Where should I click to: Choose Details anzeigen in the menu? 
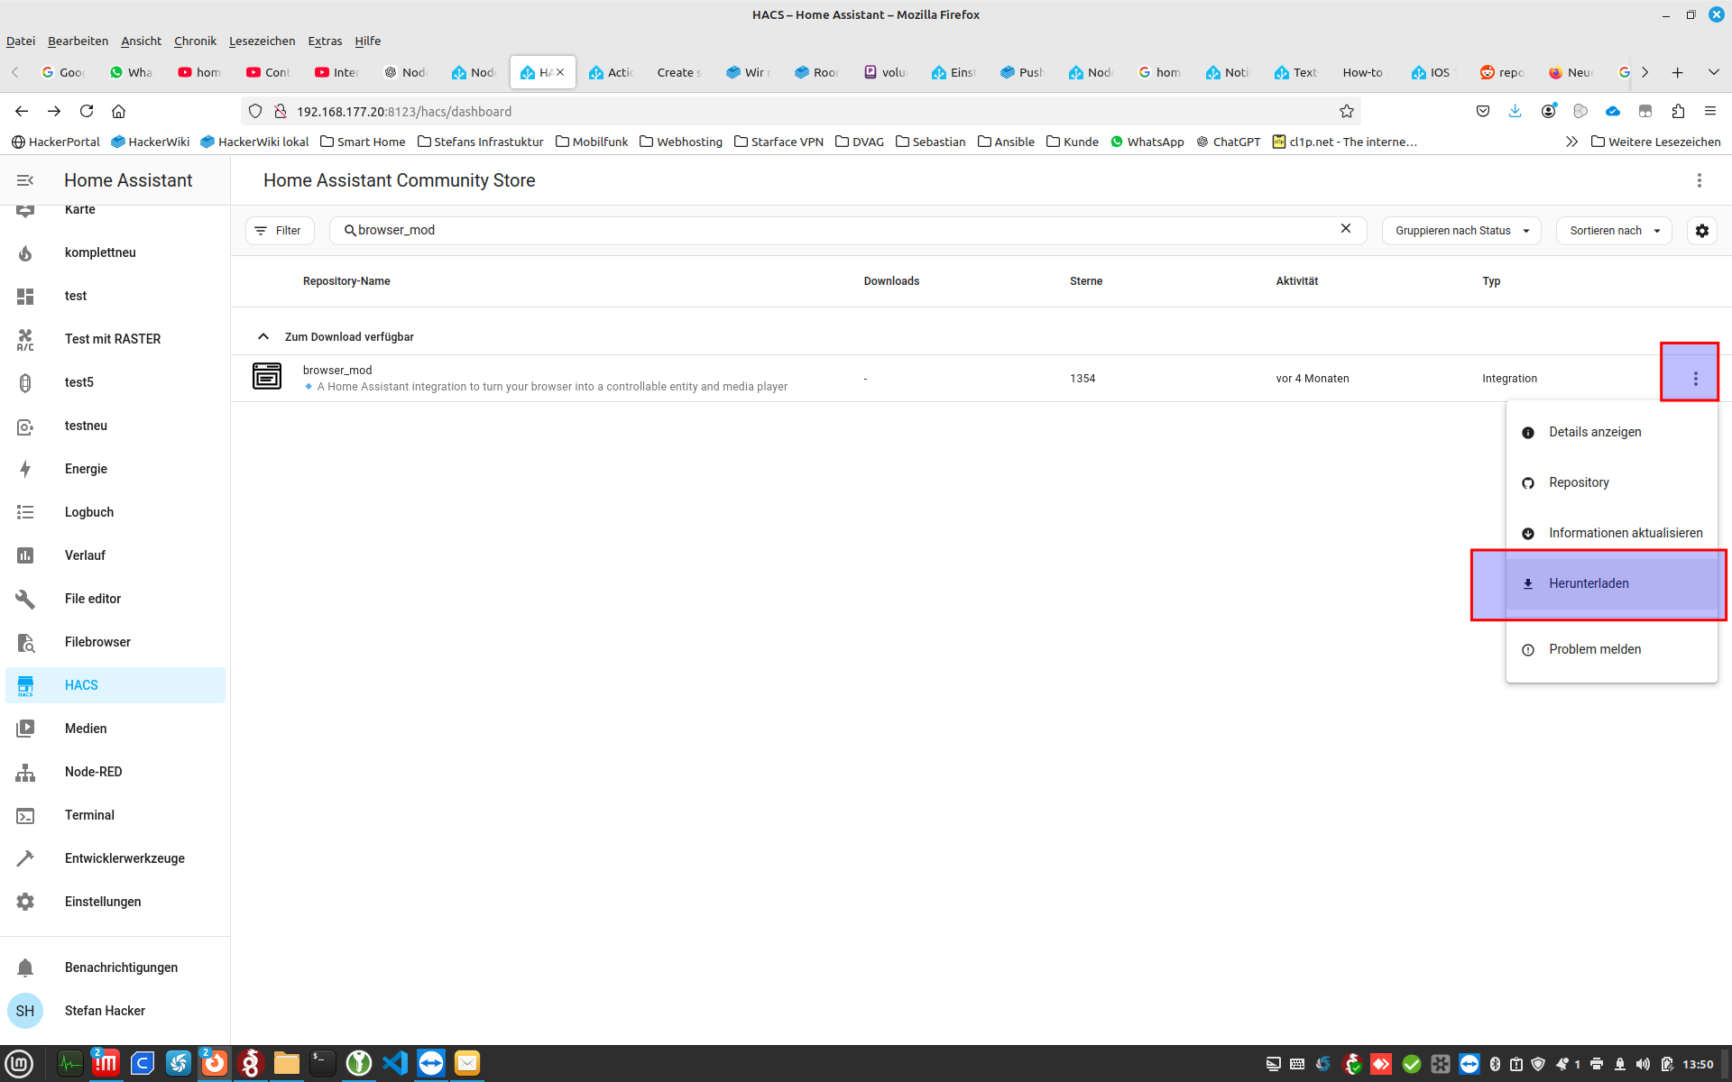1594,432
